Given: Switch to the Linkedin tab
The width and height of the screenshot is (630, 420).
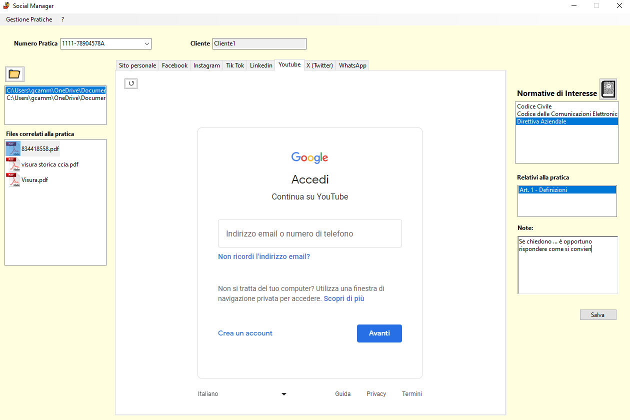Looking at the screenshot, I should tap(261, 65).
